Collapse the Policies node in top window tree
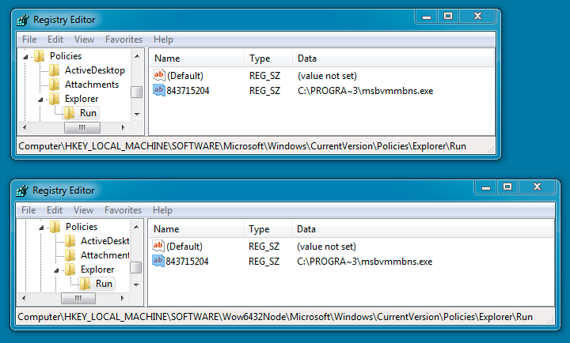 pyautogui.click(x=25, y=56)
